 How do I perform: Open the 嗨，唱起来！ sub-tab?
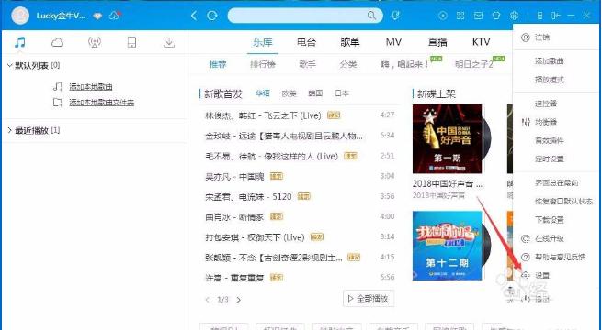[405, 64]
